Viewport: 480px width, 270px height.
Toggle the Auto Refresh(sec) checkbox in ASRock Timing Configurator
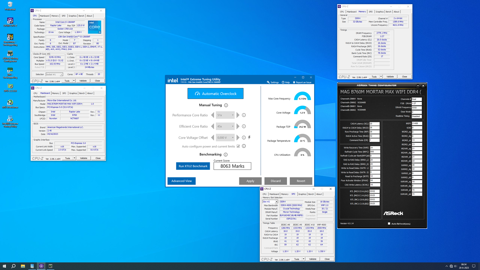tap(389, 224)
